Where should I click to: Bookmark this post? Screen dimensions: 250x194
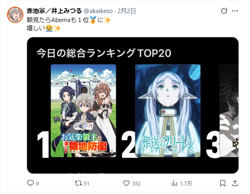(x=223, y=183)
